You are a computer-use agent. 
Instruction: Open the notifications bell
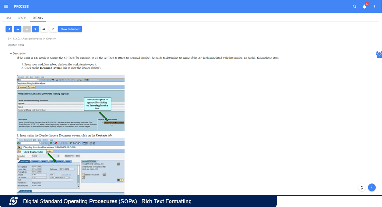[365, 7]
